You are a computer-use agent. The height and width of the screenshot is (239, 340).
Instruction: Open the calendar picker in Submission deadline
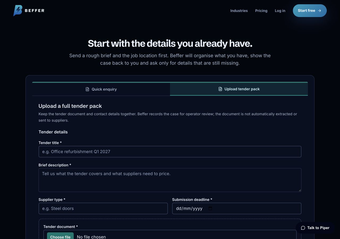pyautogui.click(x=210, y=208)
